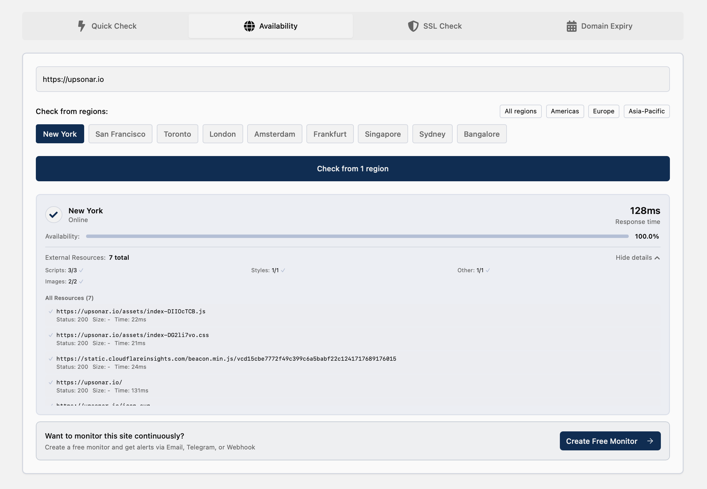Click the checkmark beside the beacon.min.js resource
Screen dimensions: 707x489
51,358
